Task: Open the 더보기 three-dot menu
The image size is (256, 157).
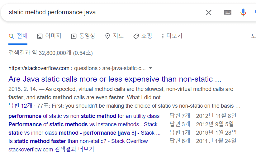Action: coord(163,36)
